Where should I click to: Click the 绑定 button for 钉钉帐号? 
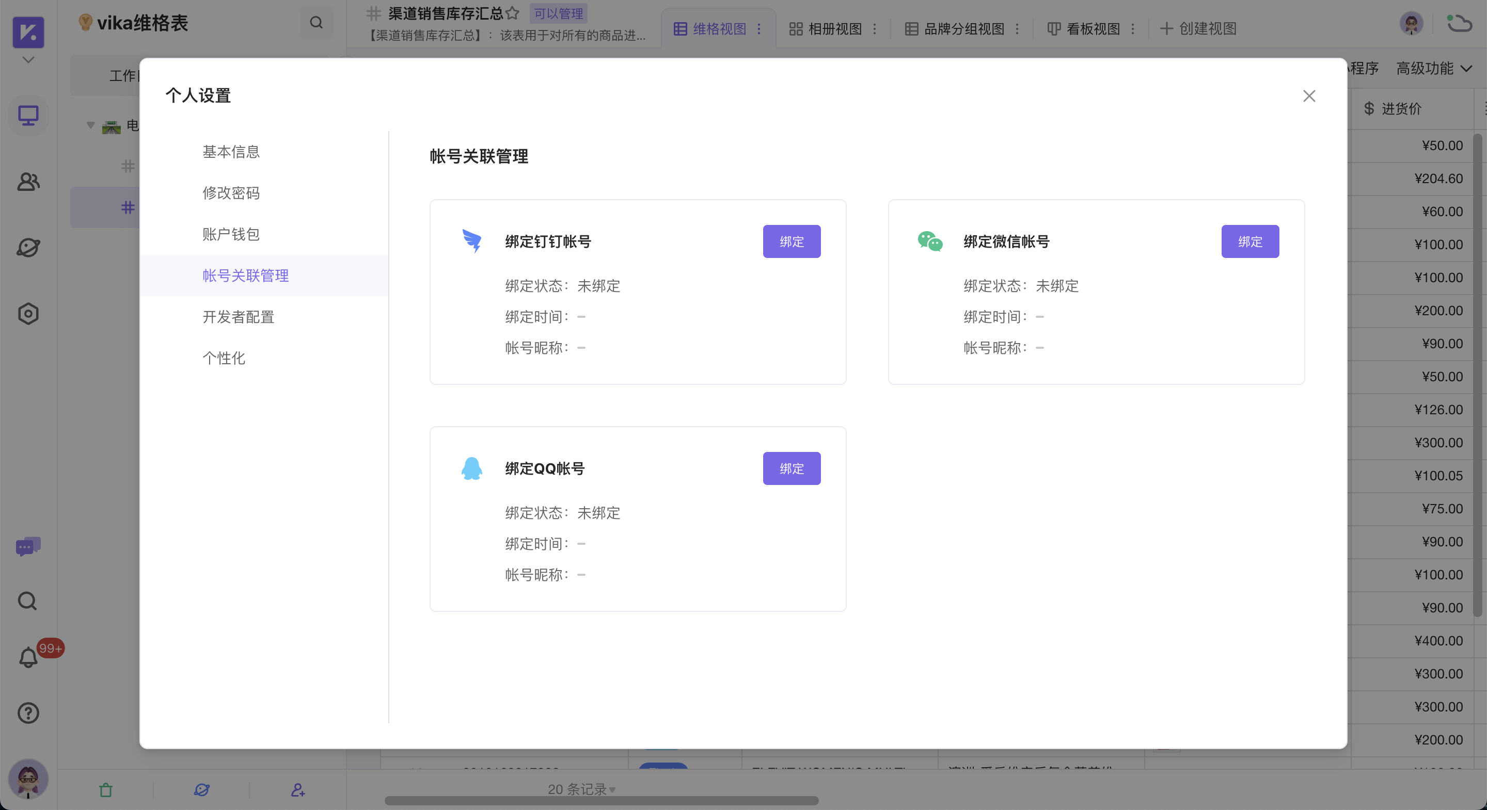792,241
